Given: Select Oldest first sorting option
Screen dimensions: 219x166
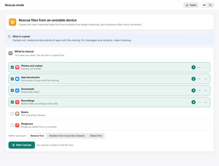Looking at the screenshot, I should pos(96,136).
